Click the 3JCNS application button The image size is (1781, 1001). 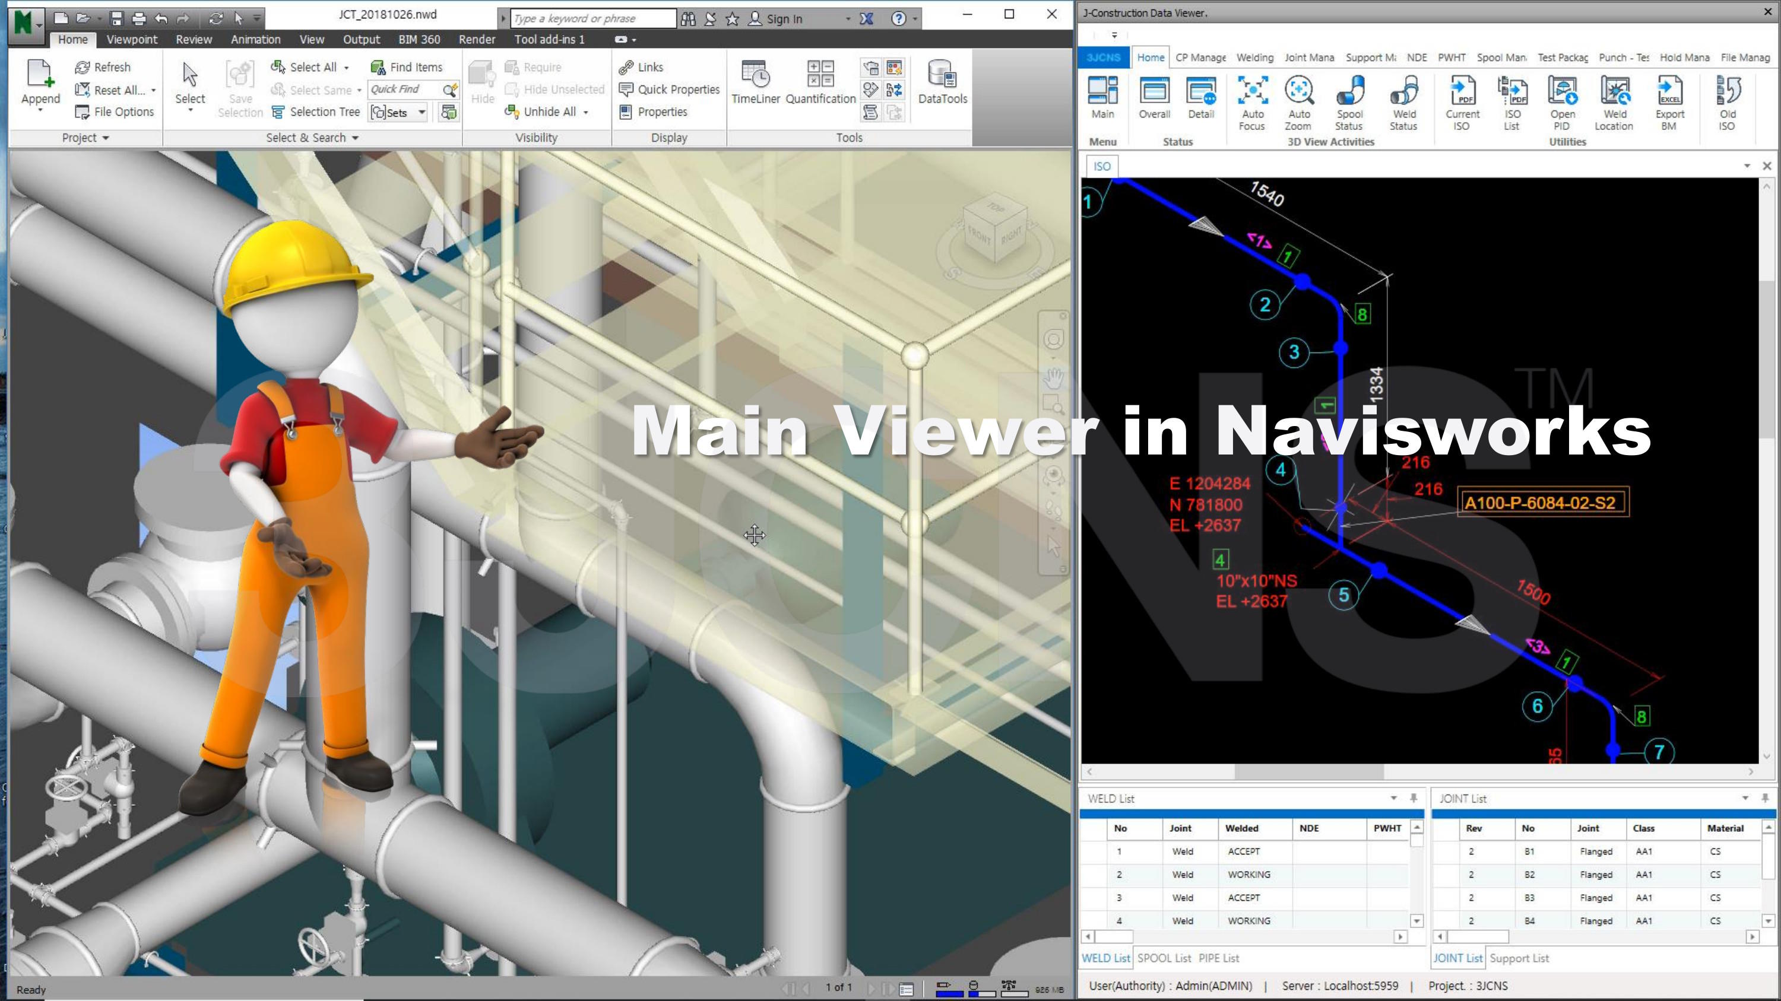[1103, 58]
